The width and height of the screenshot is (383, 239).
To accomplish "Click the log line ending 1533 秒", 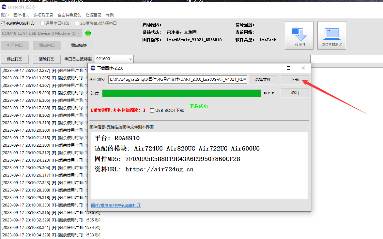I will coord(51,235).
